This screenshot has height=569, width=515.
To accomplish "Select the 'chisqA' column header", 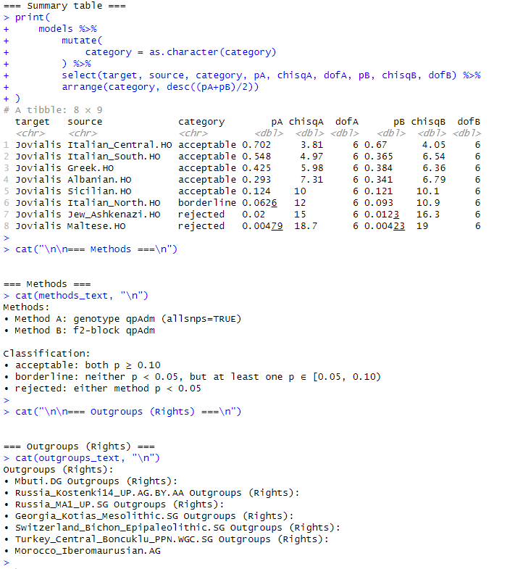I will tap(306, 122).
